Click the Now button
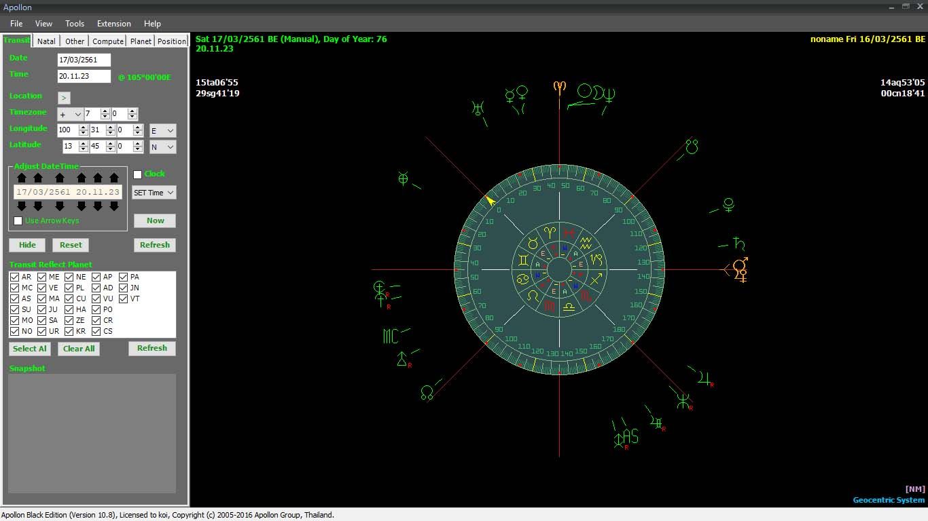This screenshot has height=521, width=928. (x=155, y=220)
